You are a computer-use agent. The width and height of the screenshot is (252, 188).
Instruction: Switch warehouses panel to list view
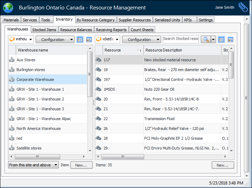80,40
